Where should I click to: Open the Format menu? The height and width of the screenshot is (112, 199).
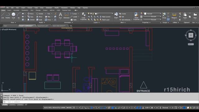(x=30, y=8)
